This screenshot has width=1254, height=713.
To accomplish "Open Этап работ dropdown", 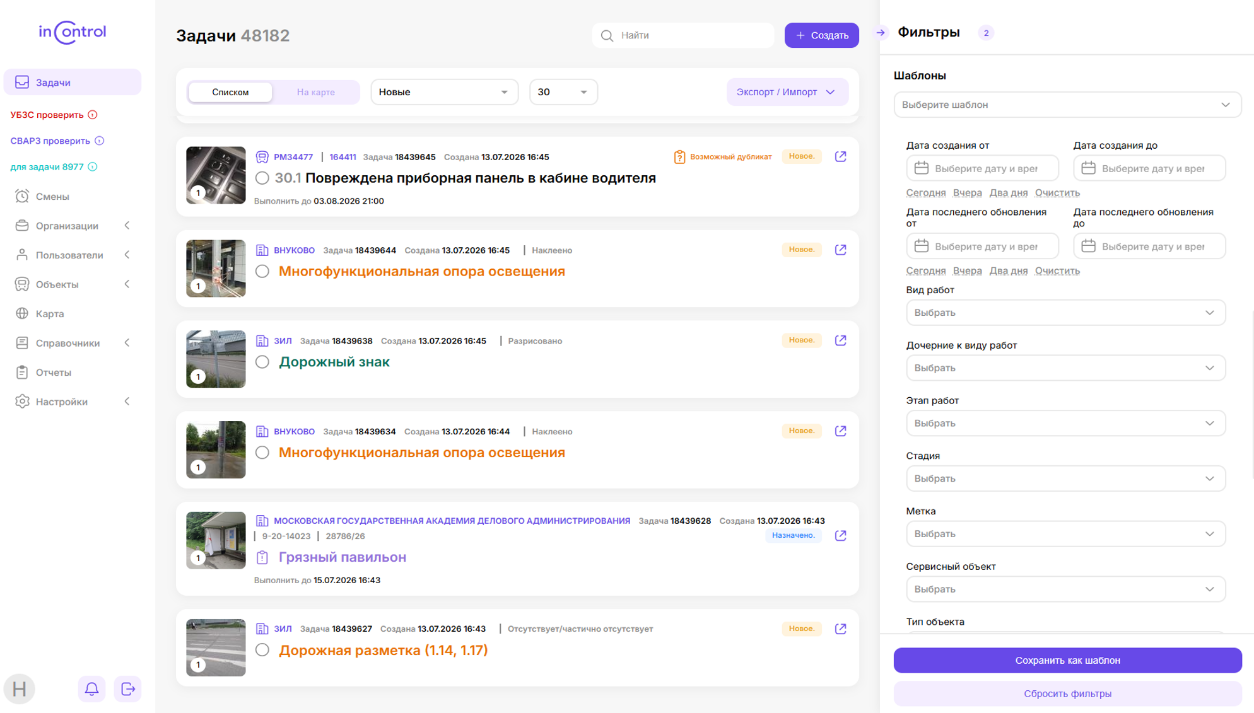I will (1065, 424).
